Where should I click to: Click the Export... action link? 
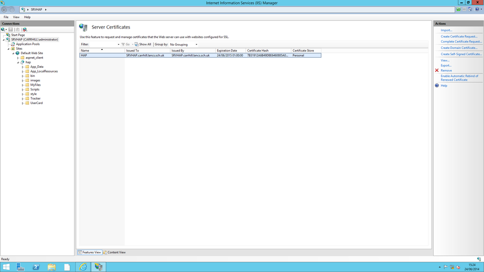446,65
